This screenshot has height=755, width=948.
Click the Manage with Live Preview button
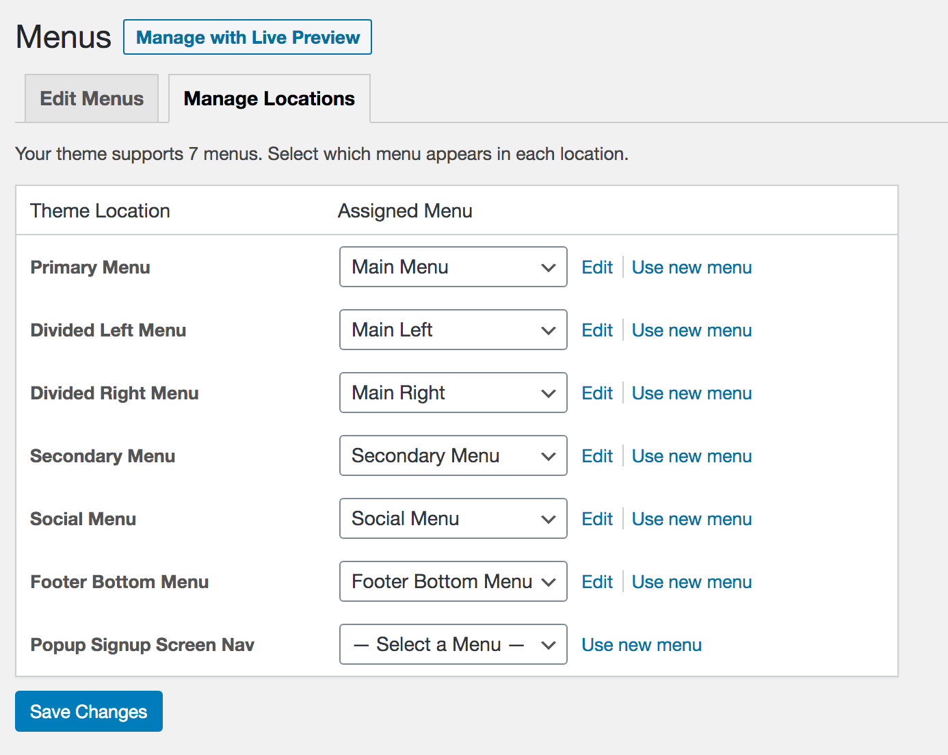(248, 37)
